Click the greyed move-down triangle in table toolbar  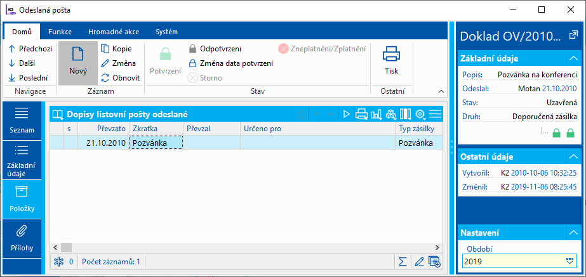click(317, 114)
